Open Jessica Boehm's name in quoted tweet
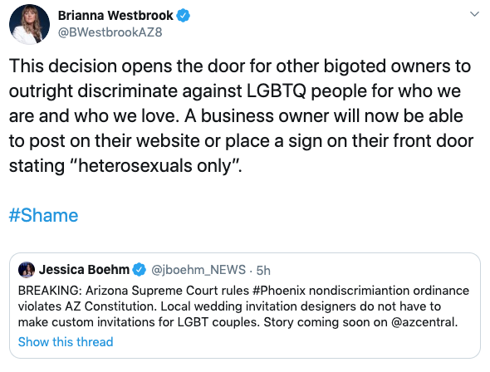The image size is (490, 372). tap(84, 270)
